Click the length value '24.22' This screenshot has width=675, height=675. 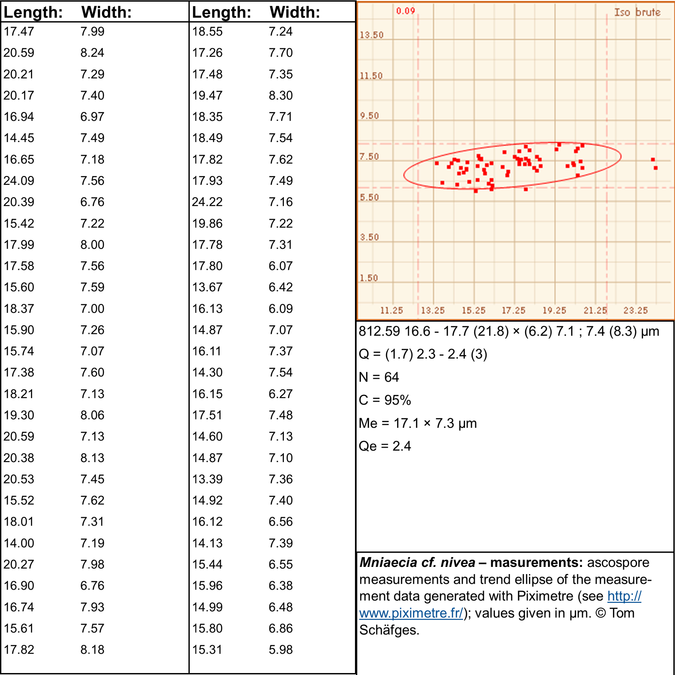tap(207, 202)
